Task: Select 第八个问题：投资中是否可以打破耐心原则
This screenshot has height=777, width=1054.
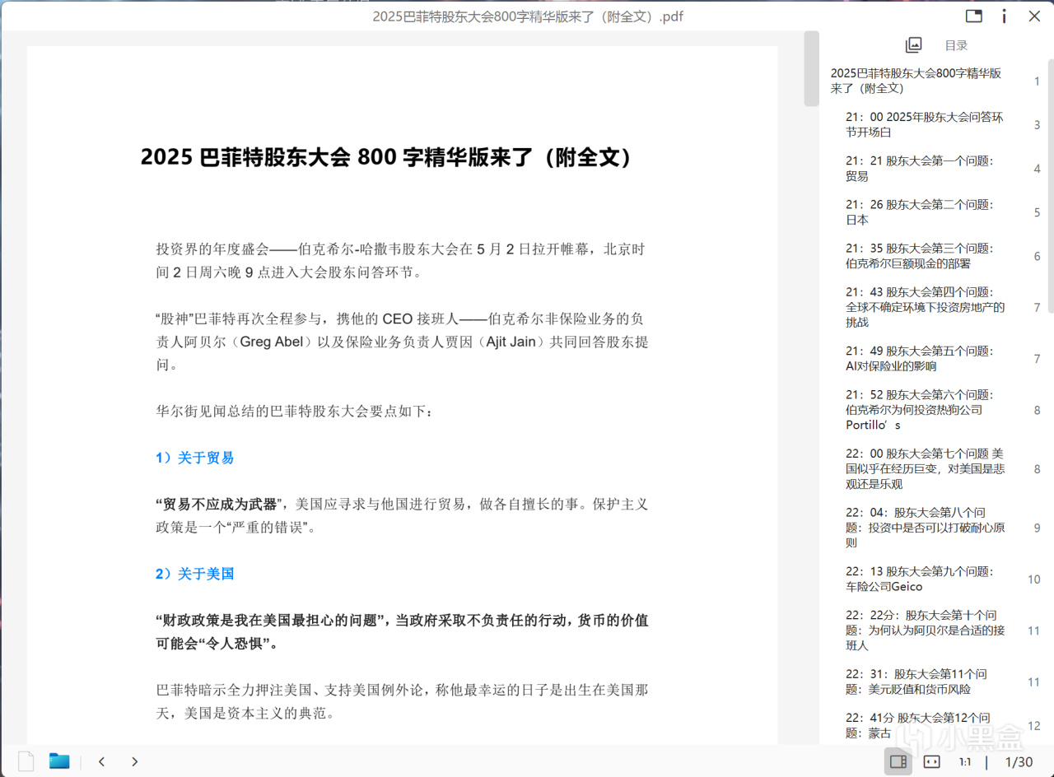Action: pos(926,528)
